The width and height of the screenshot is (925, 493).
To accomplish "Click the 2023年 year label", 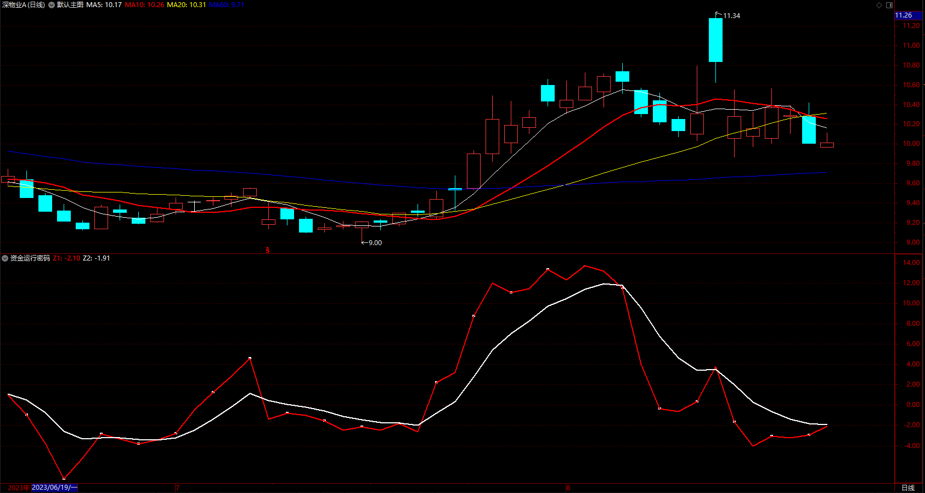I will point(19,488).
